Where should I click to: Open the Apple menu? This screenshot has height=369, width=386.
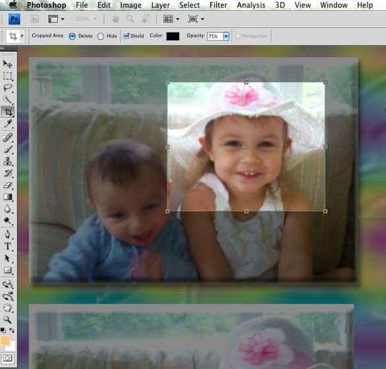13,5
